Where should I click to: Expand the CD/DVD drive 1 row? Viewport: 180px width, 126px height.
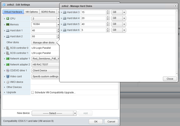[x=4, y=70]
